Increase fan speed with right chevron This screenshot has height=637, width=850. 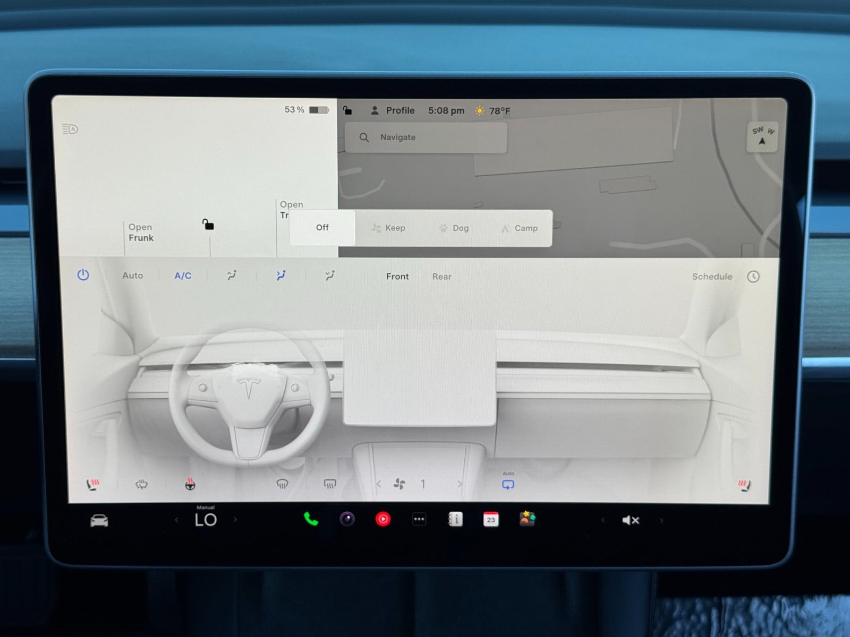(x=460, y=484)
